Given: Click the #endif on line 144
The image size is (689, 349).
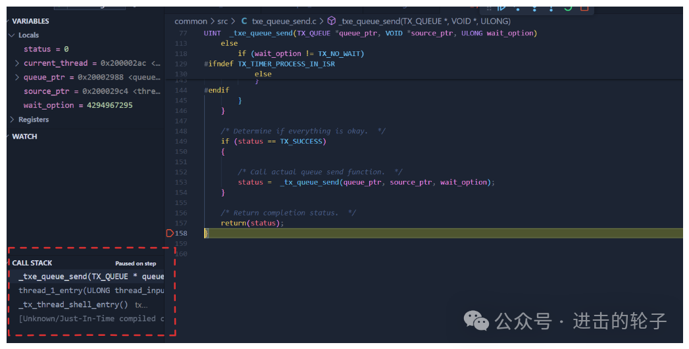Looking at the screenshot, I should [217, 90].
